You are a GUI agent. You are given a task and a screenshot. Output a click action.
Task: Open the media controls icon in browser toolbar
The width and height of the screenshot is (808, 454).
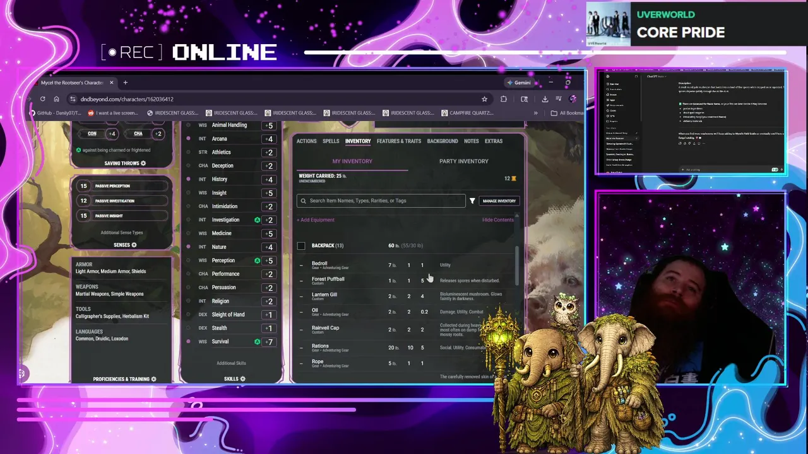[559, 99]
